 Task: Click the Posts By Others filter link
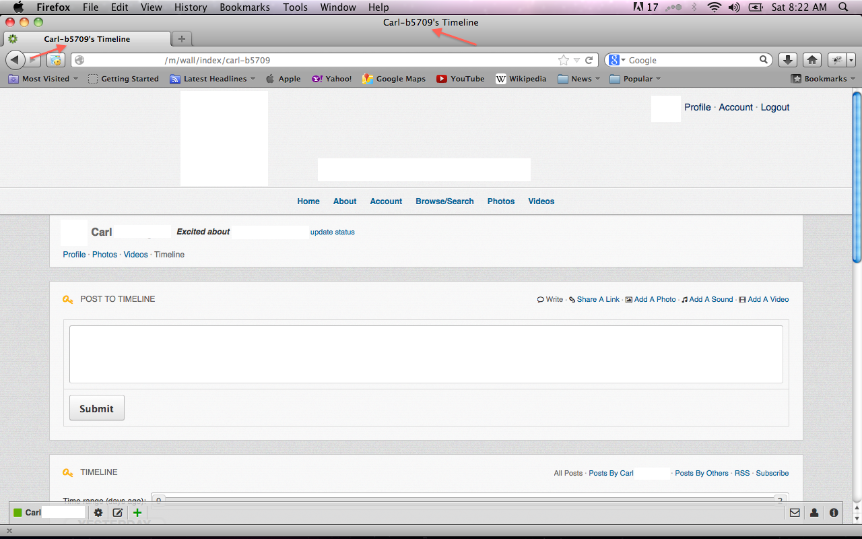(702, 473)
